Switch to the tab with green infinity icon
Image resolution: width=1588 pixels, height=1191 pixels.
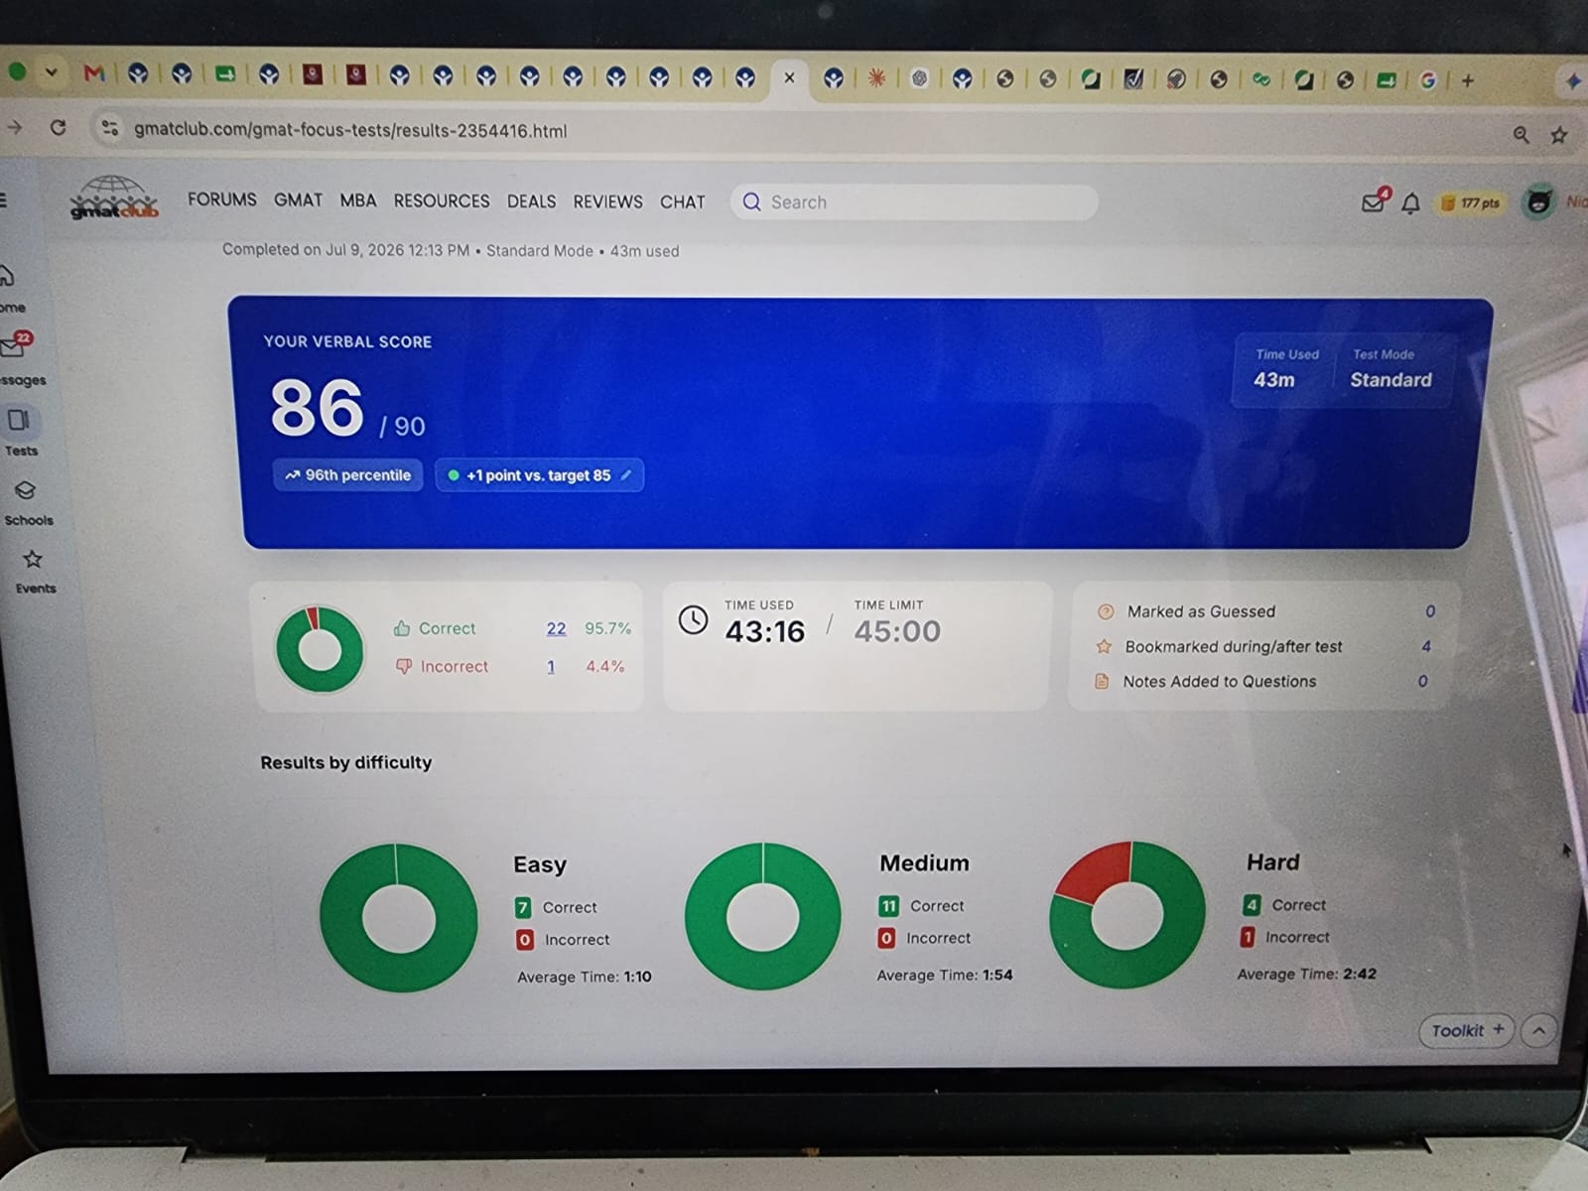(x=1261, y=79)
